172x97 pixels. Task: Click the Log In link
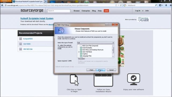[x=138, y=11]
